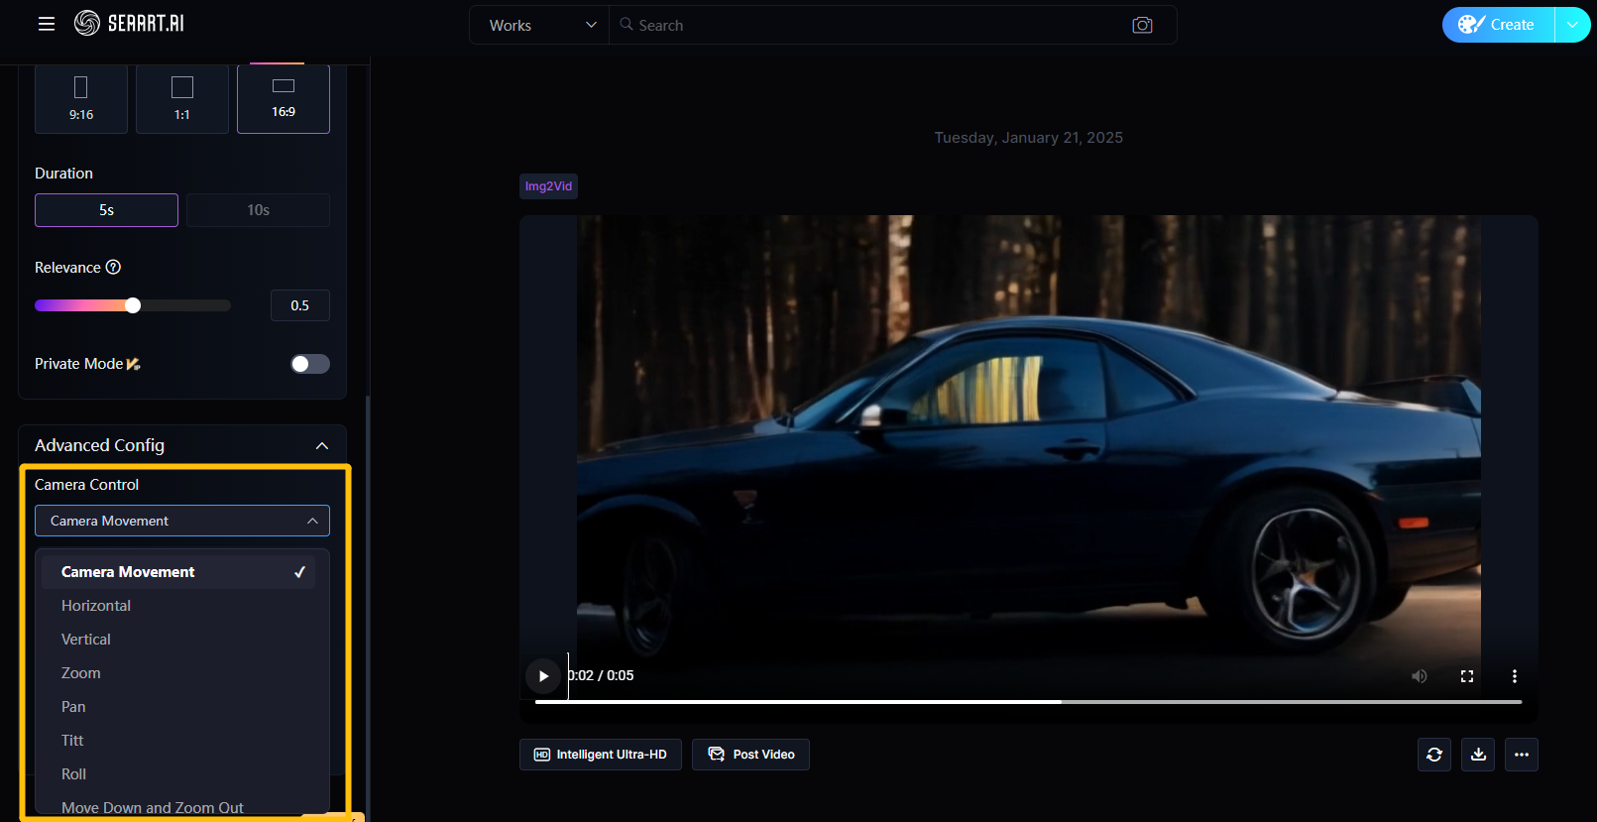Click the regenerate refresh icon

click(1434, 755)
